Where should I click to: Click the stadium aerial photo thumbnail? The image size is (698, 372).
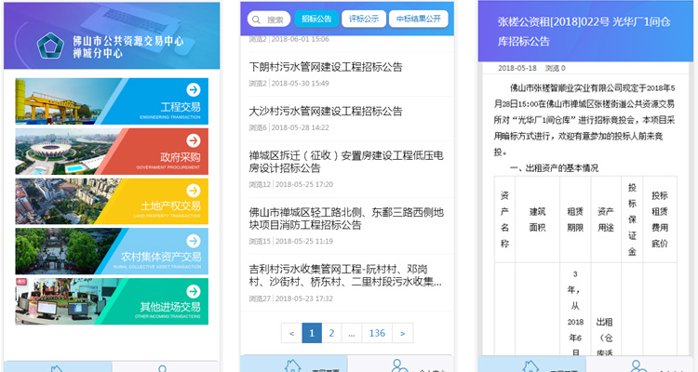point(62,152)
